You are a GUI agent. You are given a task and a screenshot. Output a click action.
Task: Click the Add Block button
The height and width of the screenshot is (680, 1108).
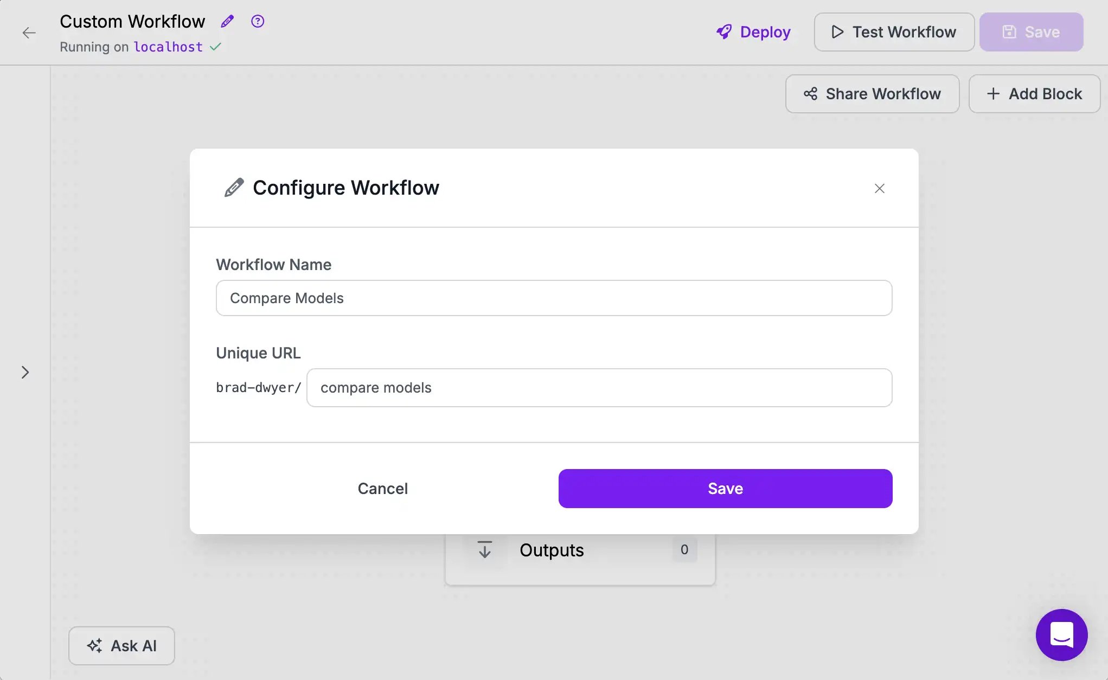point(1034,94)
